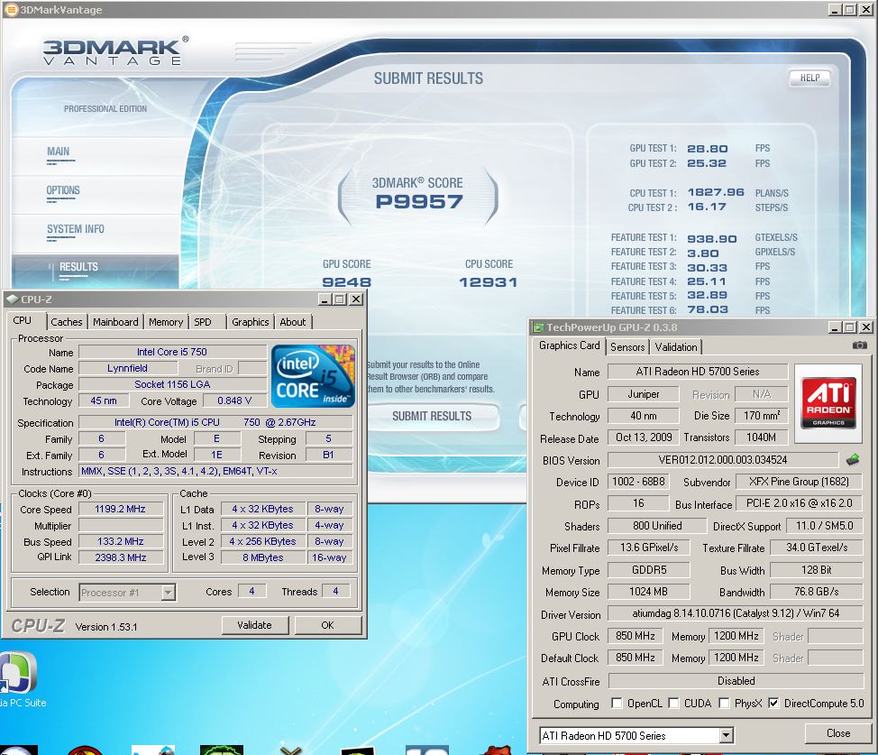Switch to the Graphics tab in CPU-Z

point(251,322)
